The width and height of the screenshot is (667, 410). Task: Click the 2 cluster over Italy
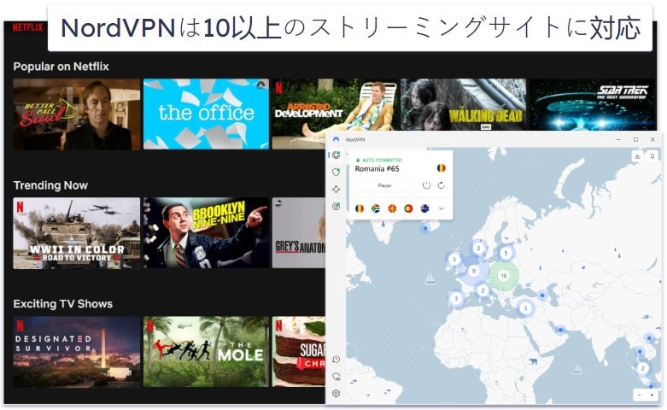[x=483, y=291]
